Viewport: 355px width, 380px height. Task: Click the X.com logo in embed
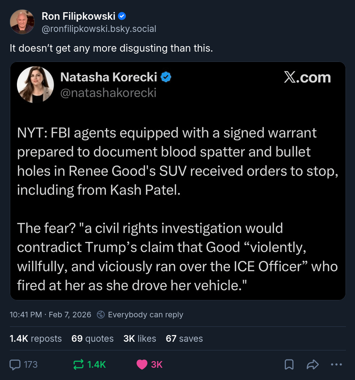tap(307, 77)
